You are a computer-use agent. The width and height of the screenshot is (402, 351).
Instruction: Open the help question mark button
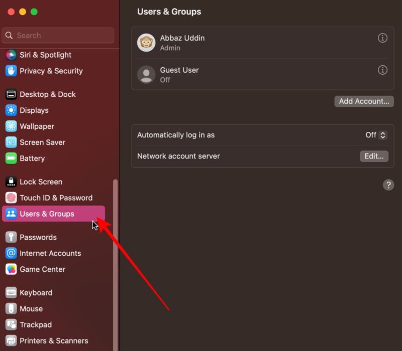click(388, 185)
